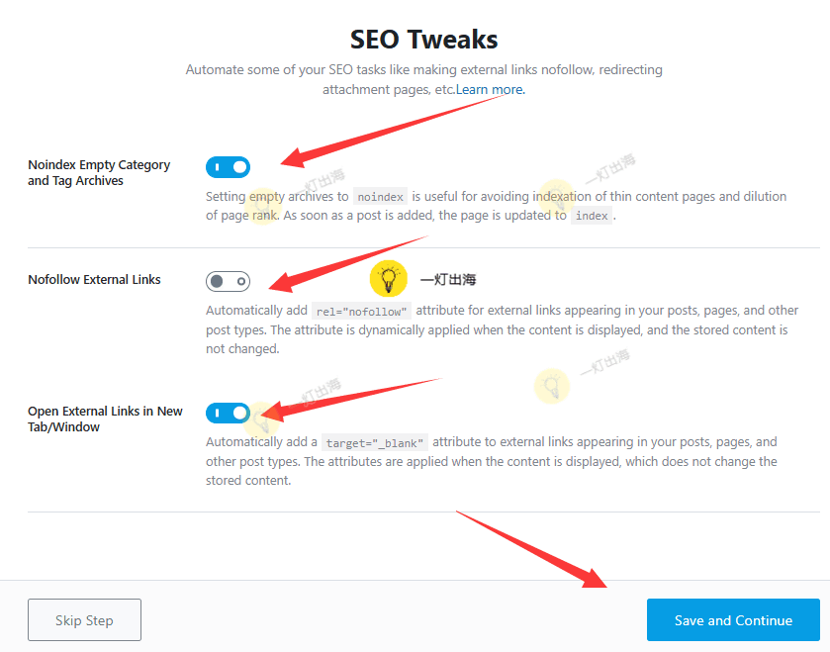Viewport: 830px width, 652px height.
Task: Toggle Noindex Empty Category and Tag Archives switch
Action: point(228,167)
